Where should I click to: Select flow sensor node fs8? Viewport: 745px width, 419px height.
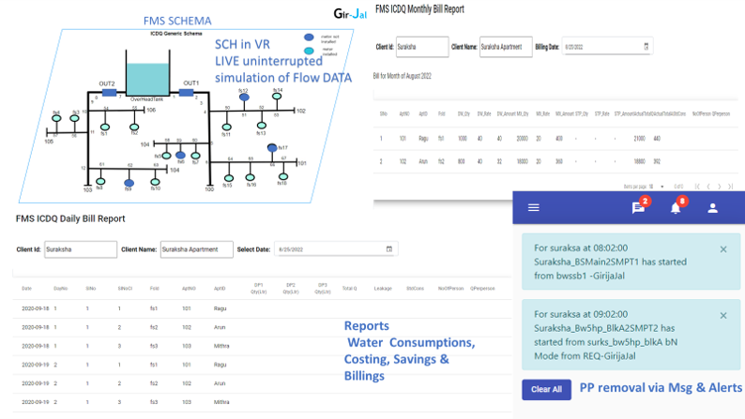pos(100,181)
